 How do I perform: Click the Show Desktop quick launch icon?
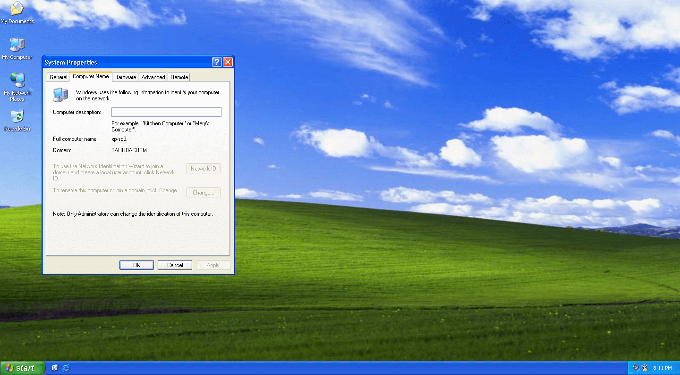pyautogui.click(x=55, y=367)
